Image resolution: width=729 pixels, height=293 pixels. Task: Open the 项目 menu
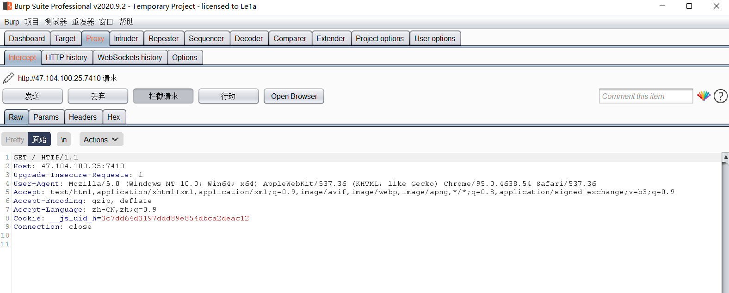31,22
